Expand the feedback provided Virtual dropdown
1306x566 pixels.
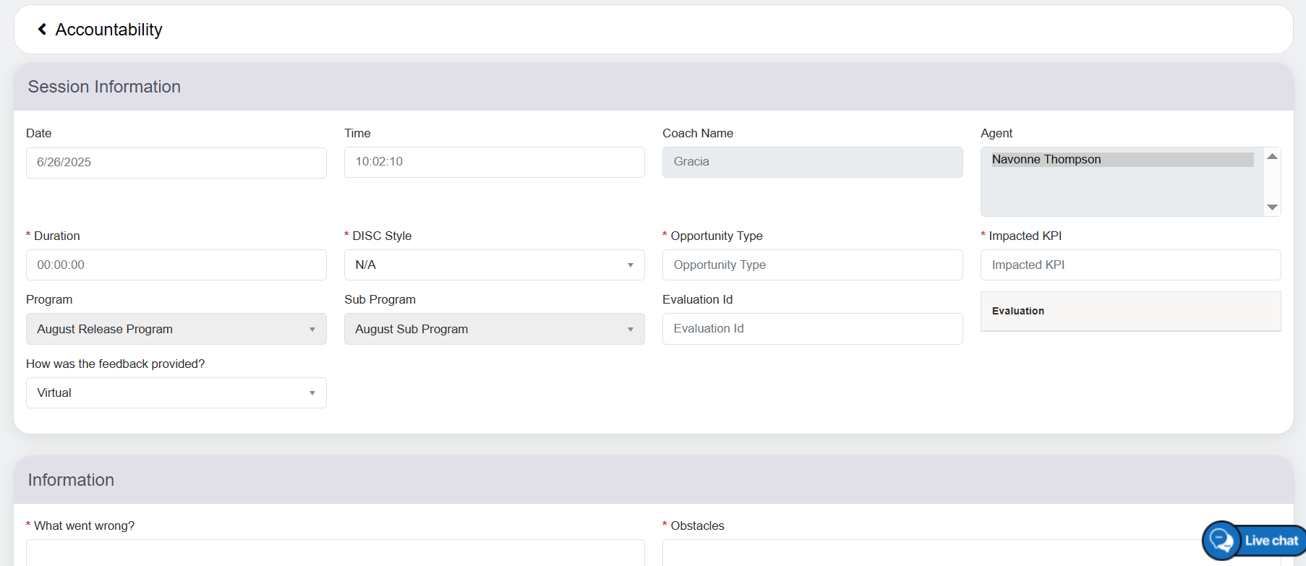pyautogui.click(x=176, y=393)
